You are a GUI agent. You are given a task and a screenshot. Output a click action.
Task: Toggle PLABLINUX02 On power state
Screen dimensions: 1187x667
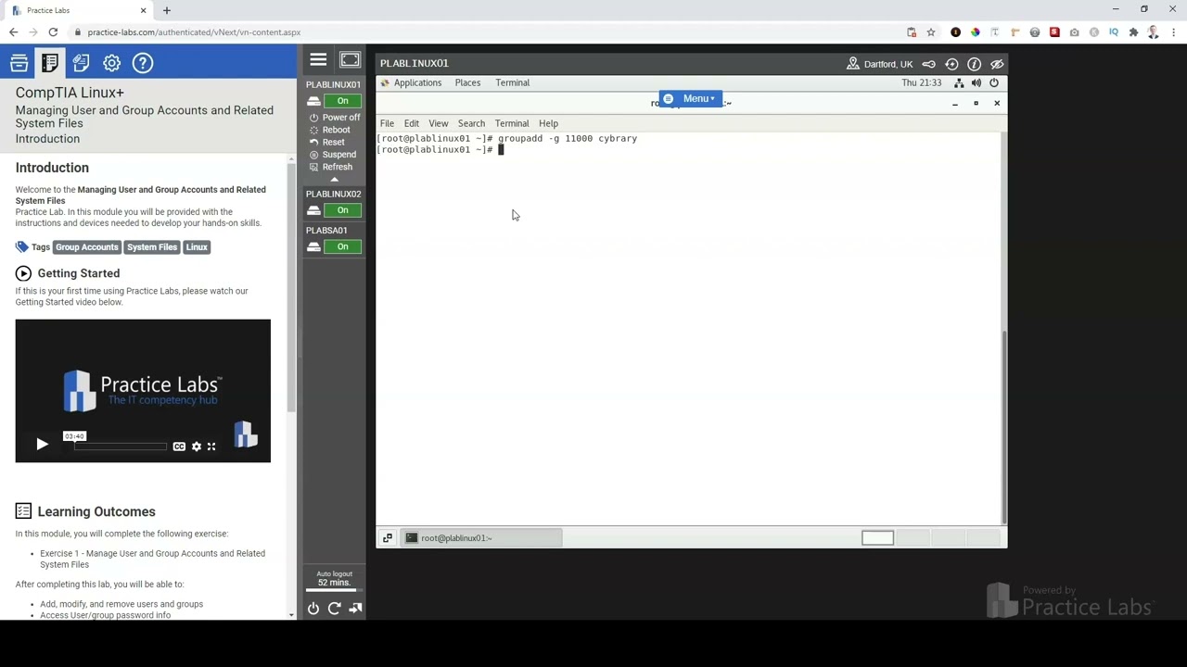[343, 210]
